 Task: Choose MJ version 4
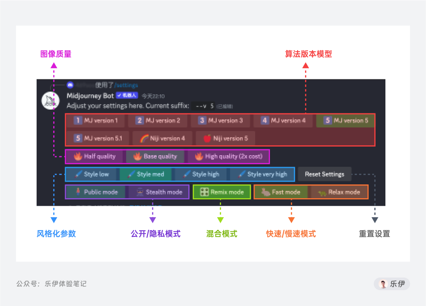pyautogui.click(x=283, y=120)
